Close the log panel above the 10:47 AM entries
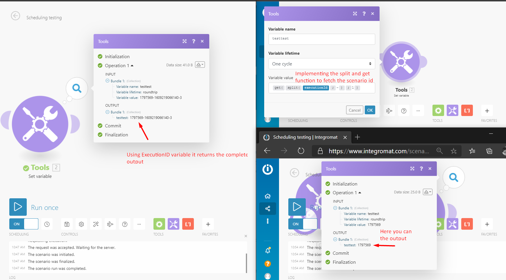Screen dimensions: 506x280 pos(246,236)
